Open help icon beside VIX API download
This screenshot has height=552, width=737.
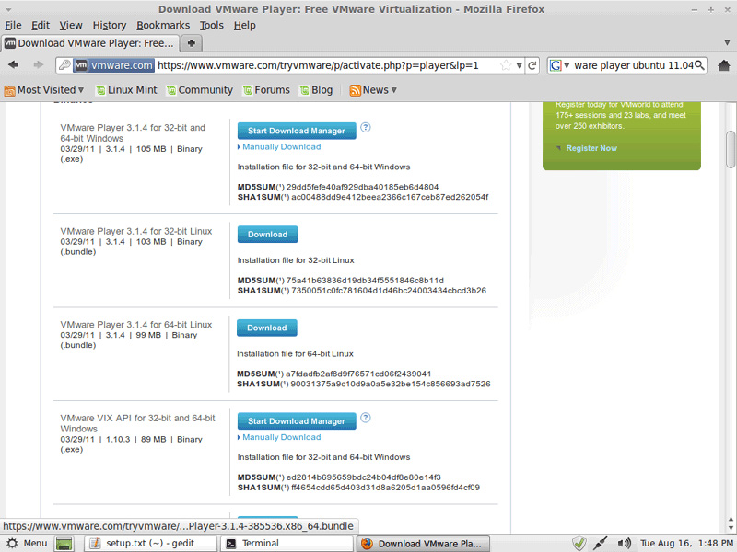tap(365, 418)
